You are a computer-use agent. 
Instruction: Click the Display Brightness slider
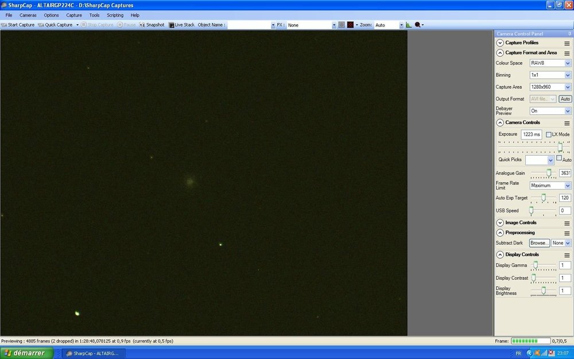tap(544, 291)
